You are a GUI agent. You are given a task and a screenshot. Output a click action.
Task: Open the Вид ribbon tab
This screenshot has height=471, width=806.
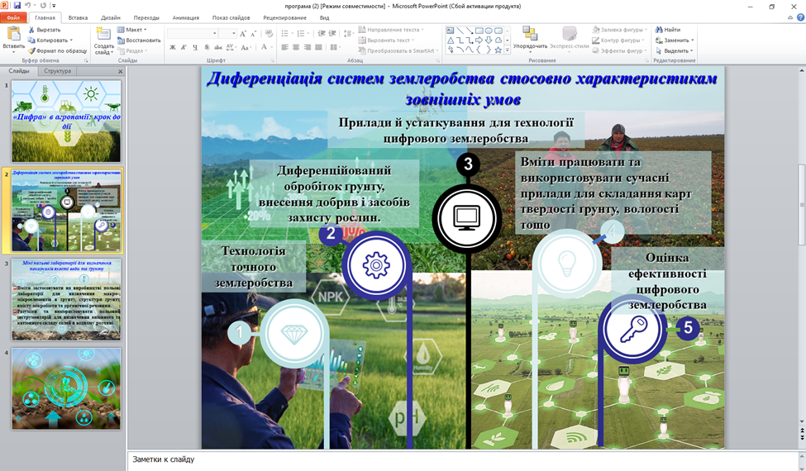(x=324, y=17)
